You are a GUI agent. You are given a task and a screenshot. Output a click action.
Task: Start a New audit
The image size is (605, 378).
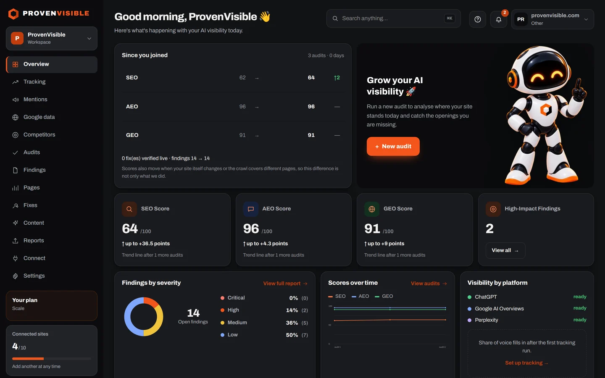point(393,146)
